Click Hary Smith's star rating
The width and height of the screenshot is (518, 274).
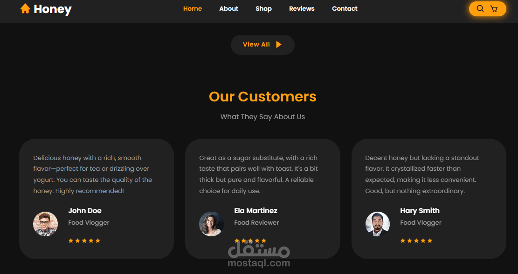tap(416, 241)
